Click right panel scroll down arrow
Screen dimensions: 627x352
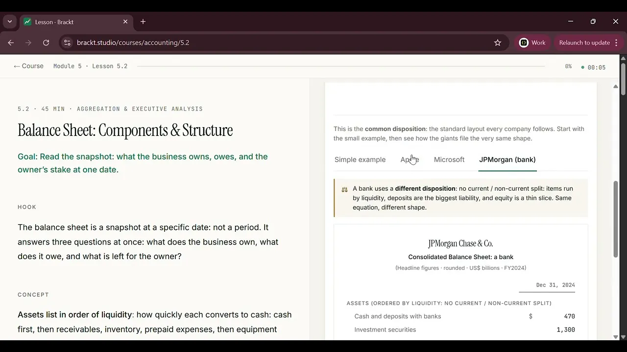[616, 337]
